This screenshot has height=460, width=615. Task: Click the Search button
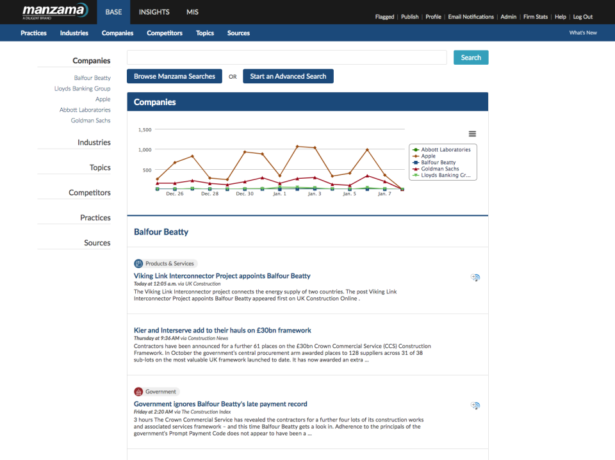470,57
